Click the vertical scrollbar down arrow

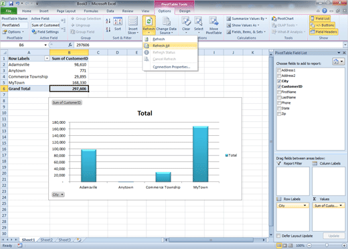click(271, 235)
